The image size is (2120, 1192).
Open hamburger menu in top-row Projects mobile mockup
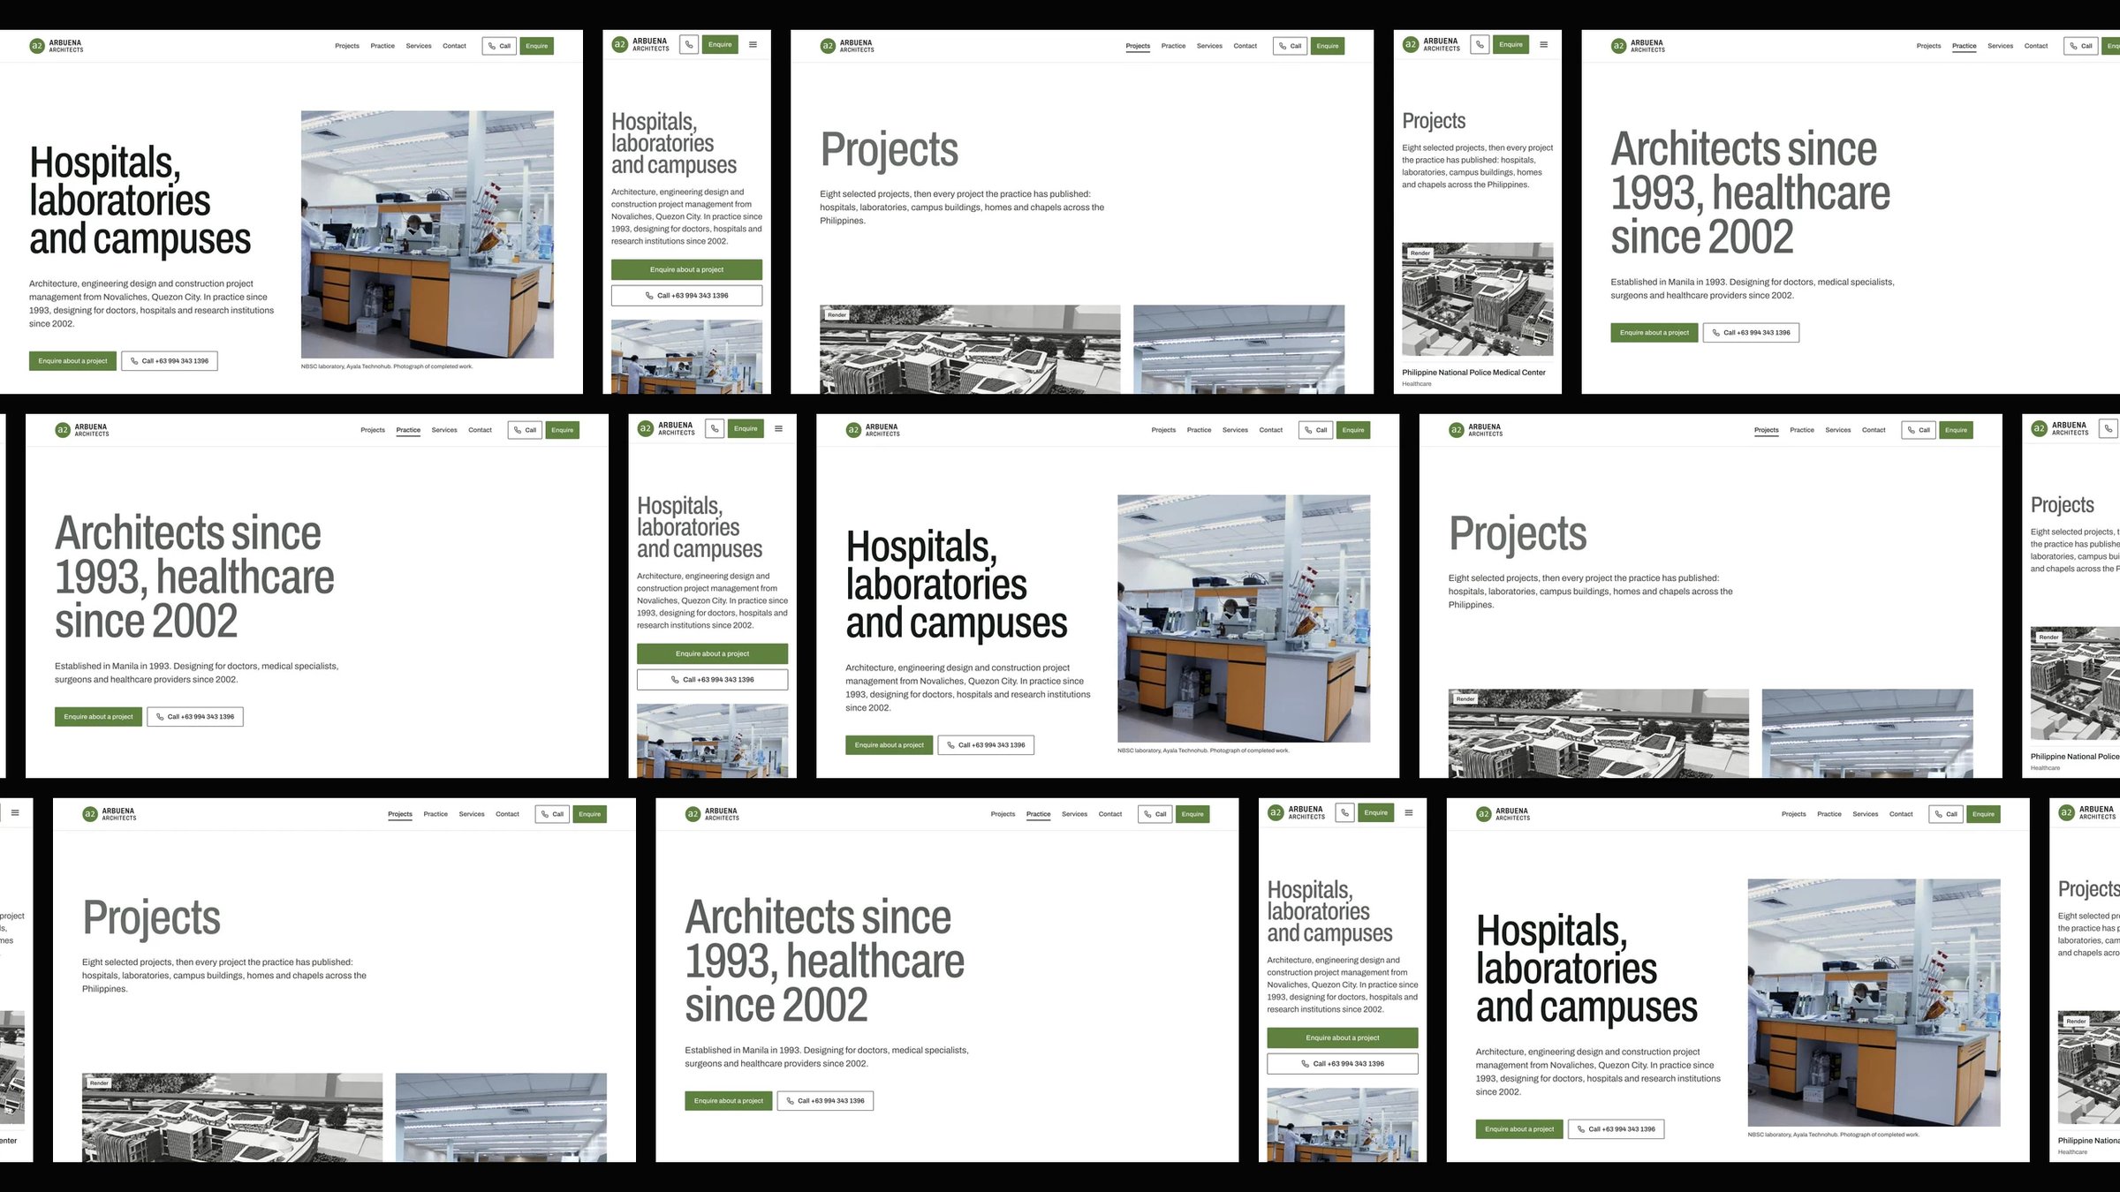click(1543, 44)
